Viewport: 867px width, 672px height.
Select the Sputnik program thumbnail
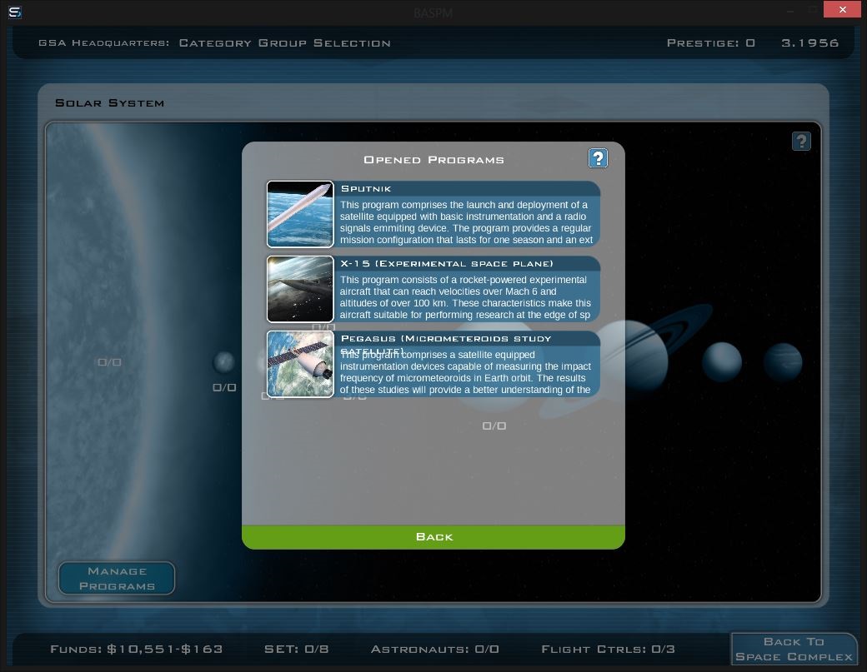300,214
